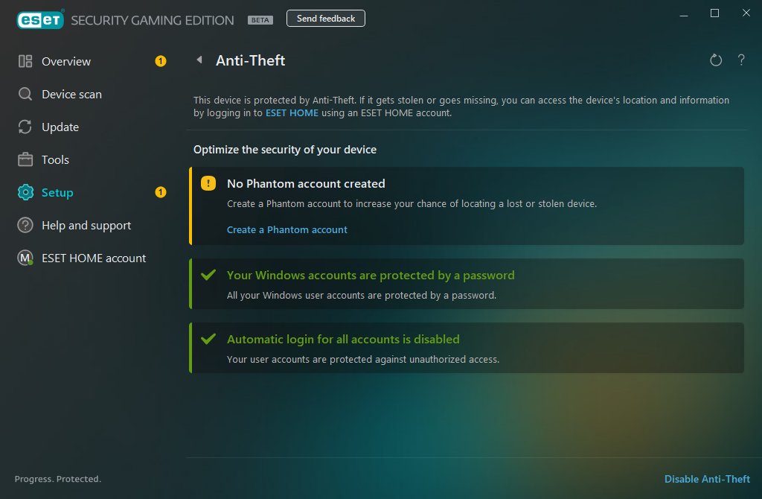
Task: Click the notification badge next to Setup
Action: click(161, 193)
